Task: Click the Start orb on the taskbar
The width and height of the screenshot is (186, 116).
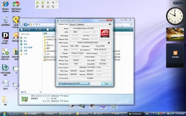Action: [x=4, y=114]
